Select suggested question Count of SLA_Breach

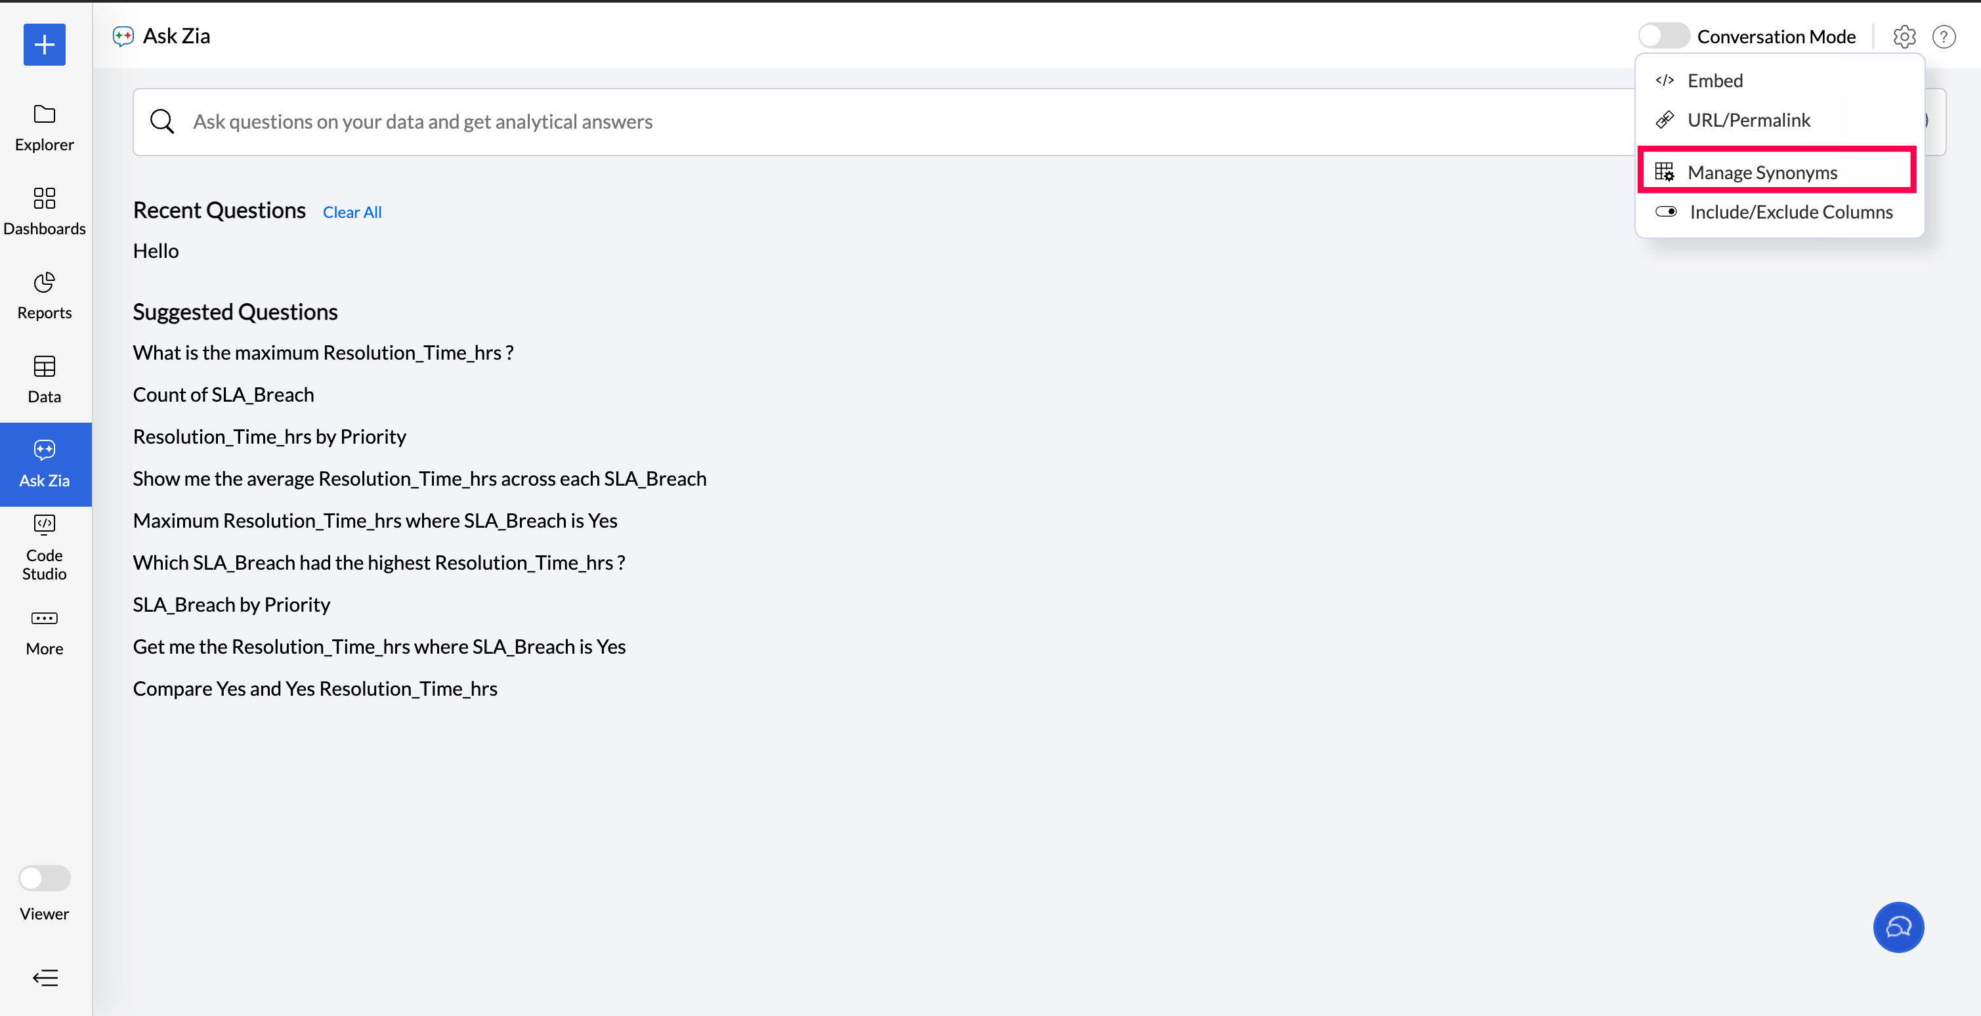(x=223, y=394)
